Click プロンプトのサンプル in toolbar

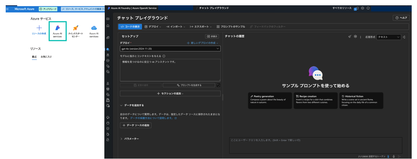[231, 26]
